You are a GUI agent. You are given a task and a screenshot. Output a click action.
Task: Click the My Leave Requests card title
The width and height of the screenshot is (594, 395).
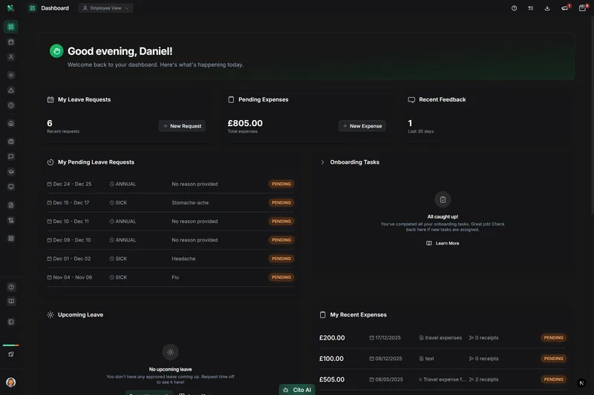(x=84, y=99)
